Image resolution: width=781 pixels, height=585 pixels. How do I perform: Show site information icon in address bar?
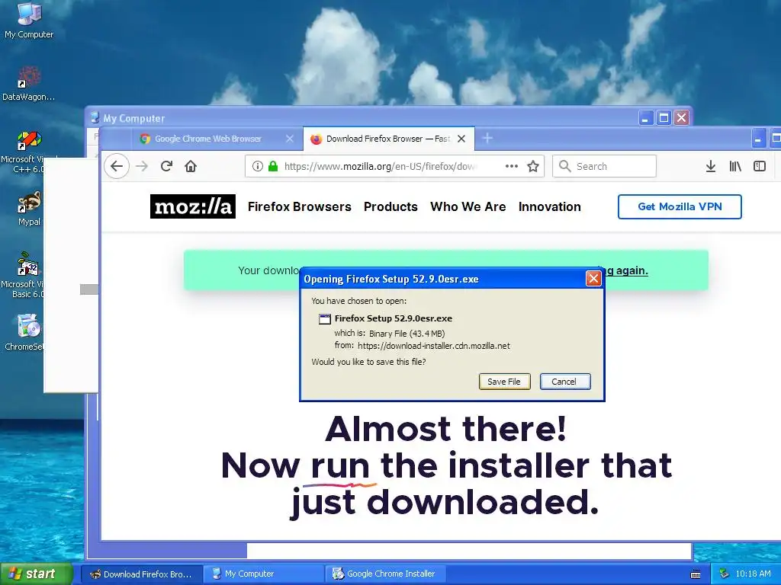[x=258, y=166]
